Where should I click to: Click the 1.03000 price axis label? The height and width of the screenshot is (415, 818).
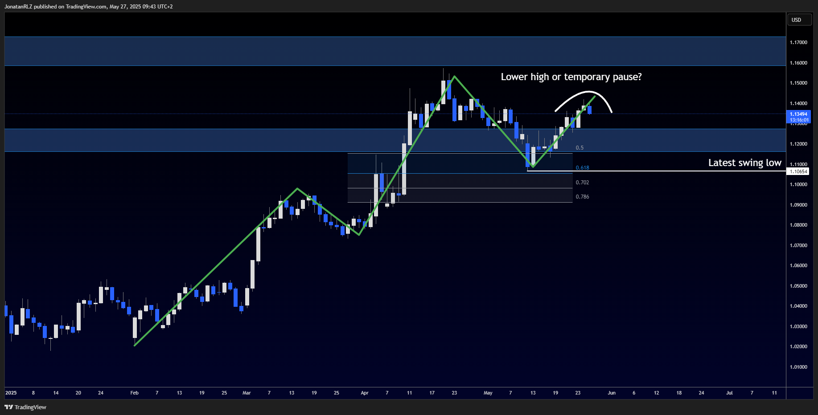[x=798, y=326]
